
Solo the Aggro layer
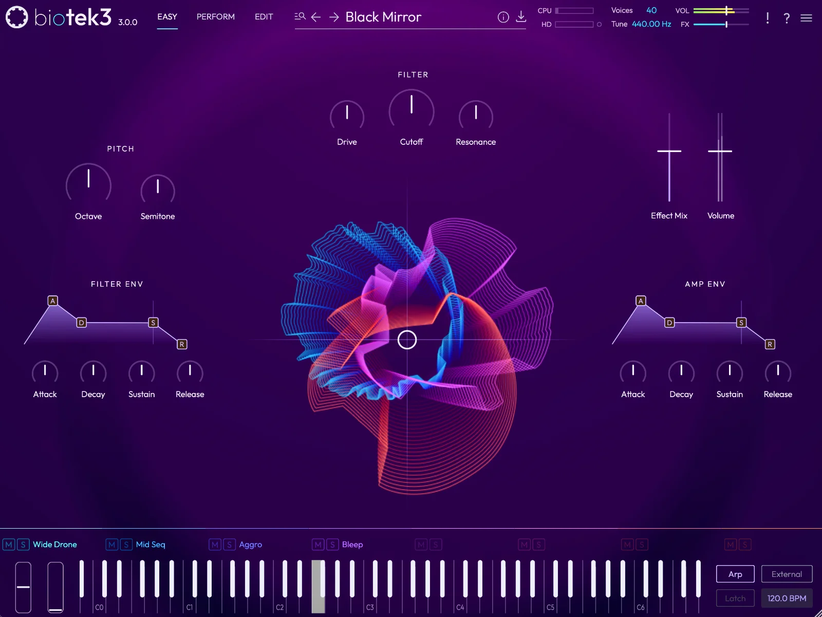[x=230, y=545]
